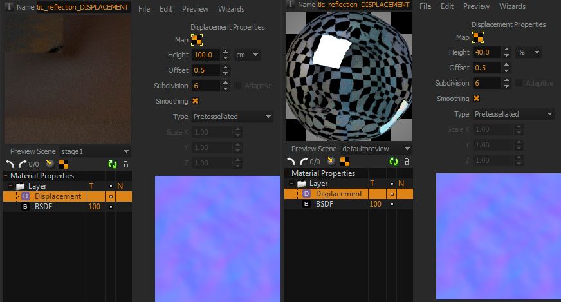
Task: Click the undo arrow in the left editor
Action: [10, 164]
